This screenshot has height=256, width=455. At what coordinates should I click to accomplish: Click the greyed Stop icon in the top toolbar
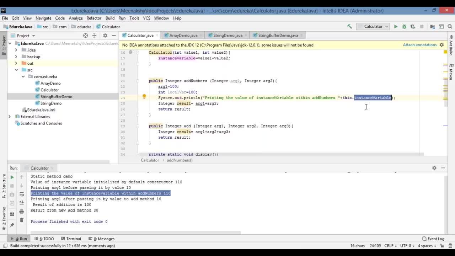coord(422,27)
